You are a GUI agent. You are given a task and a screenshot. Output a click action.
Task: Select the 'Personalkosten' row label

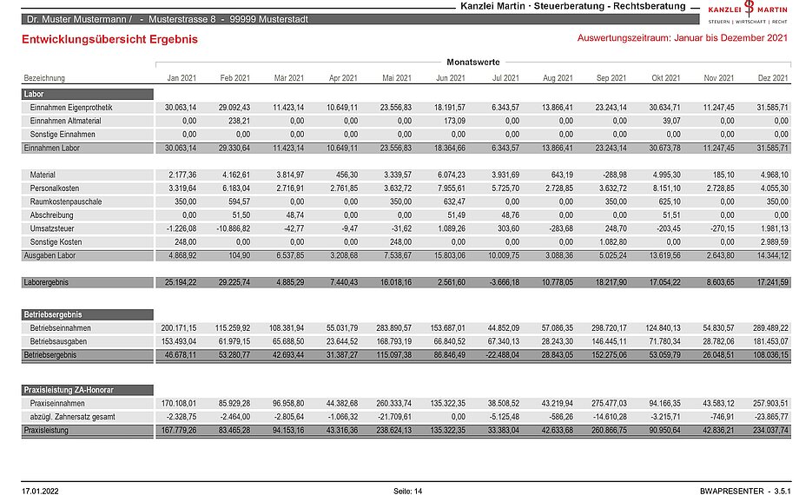54,188
